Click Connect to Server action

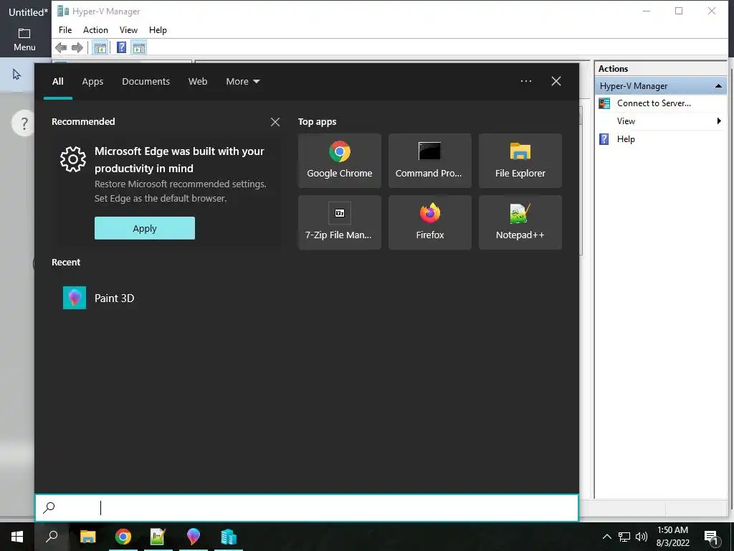[654, 103]
